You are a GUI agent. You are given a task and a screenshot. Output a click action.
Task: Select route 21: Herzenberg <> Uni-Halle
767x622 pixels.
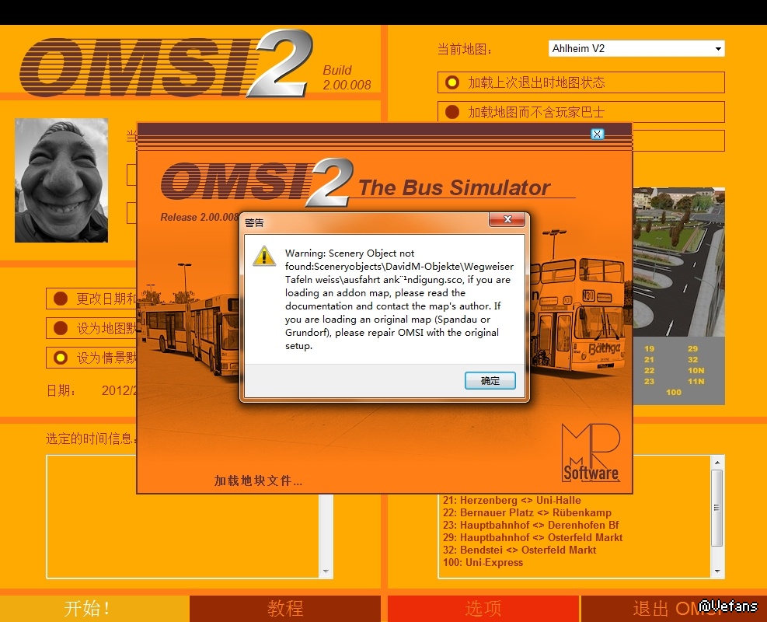tap(511, 500)
